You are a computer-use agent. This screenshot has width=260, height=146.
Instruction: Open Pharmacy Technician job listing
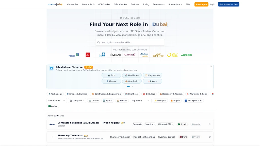pos(130,137)
